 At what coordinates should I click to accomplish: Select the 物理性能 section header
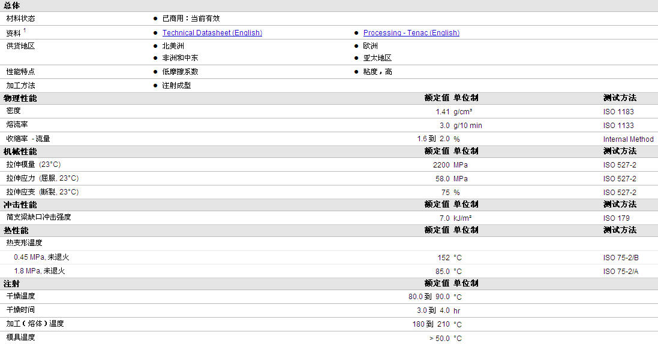click(20, 98)
